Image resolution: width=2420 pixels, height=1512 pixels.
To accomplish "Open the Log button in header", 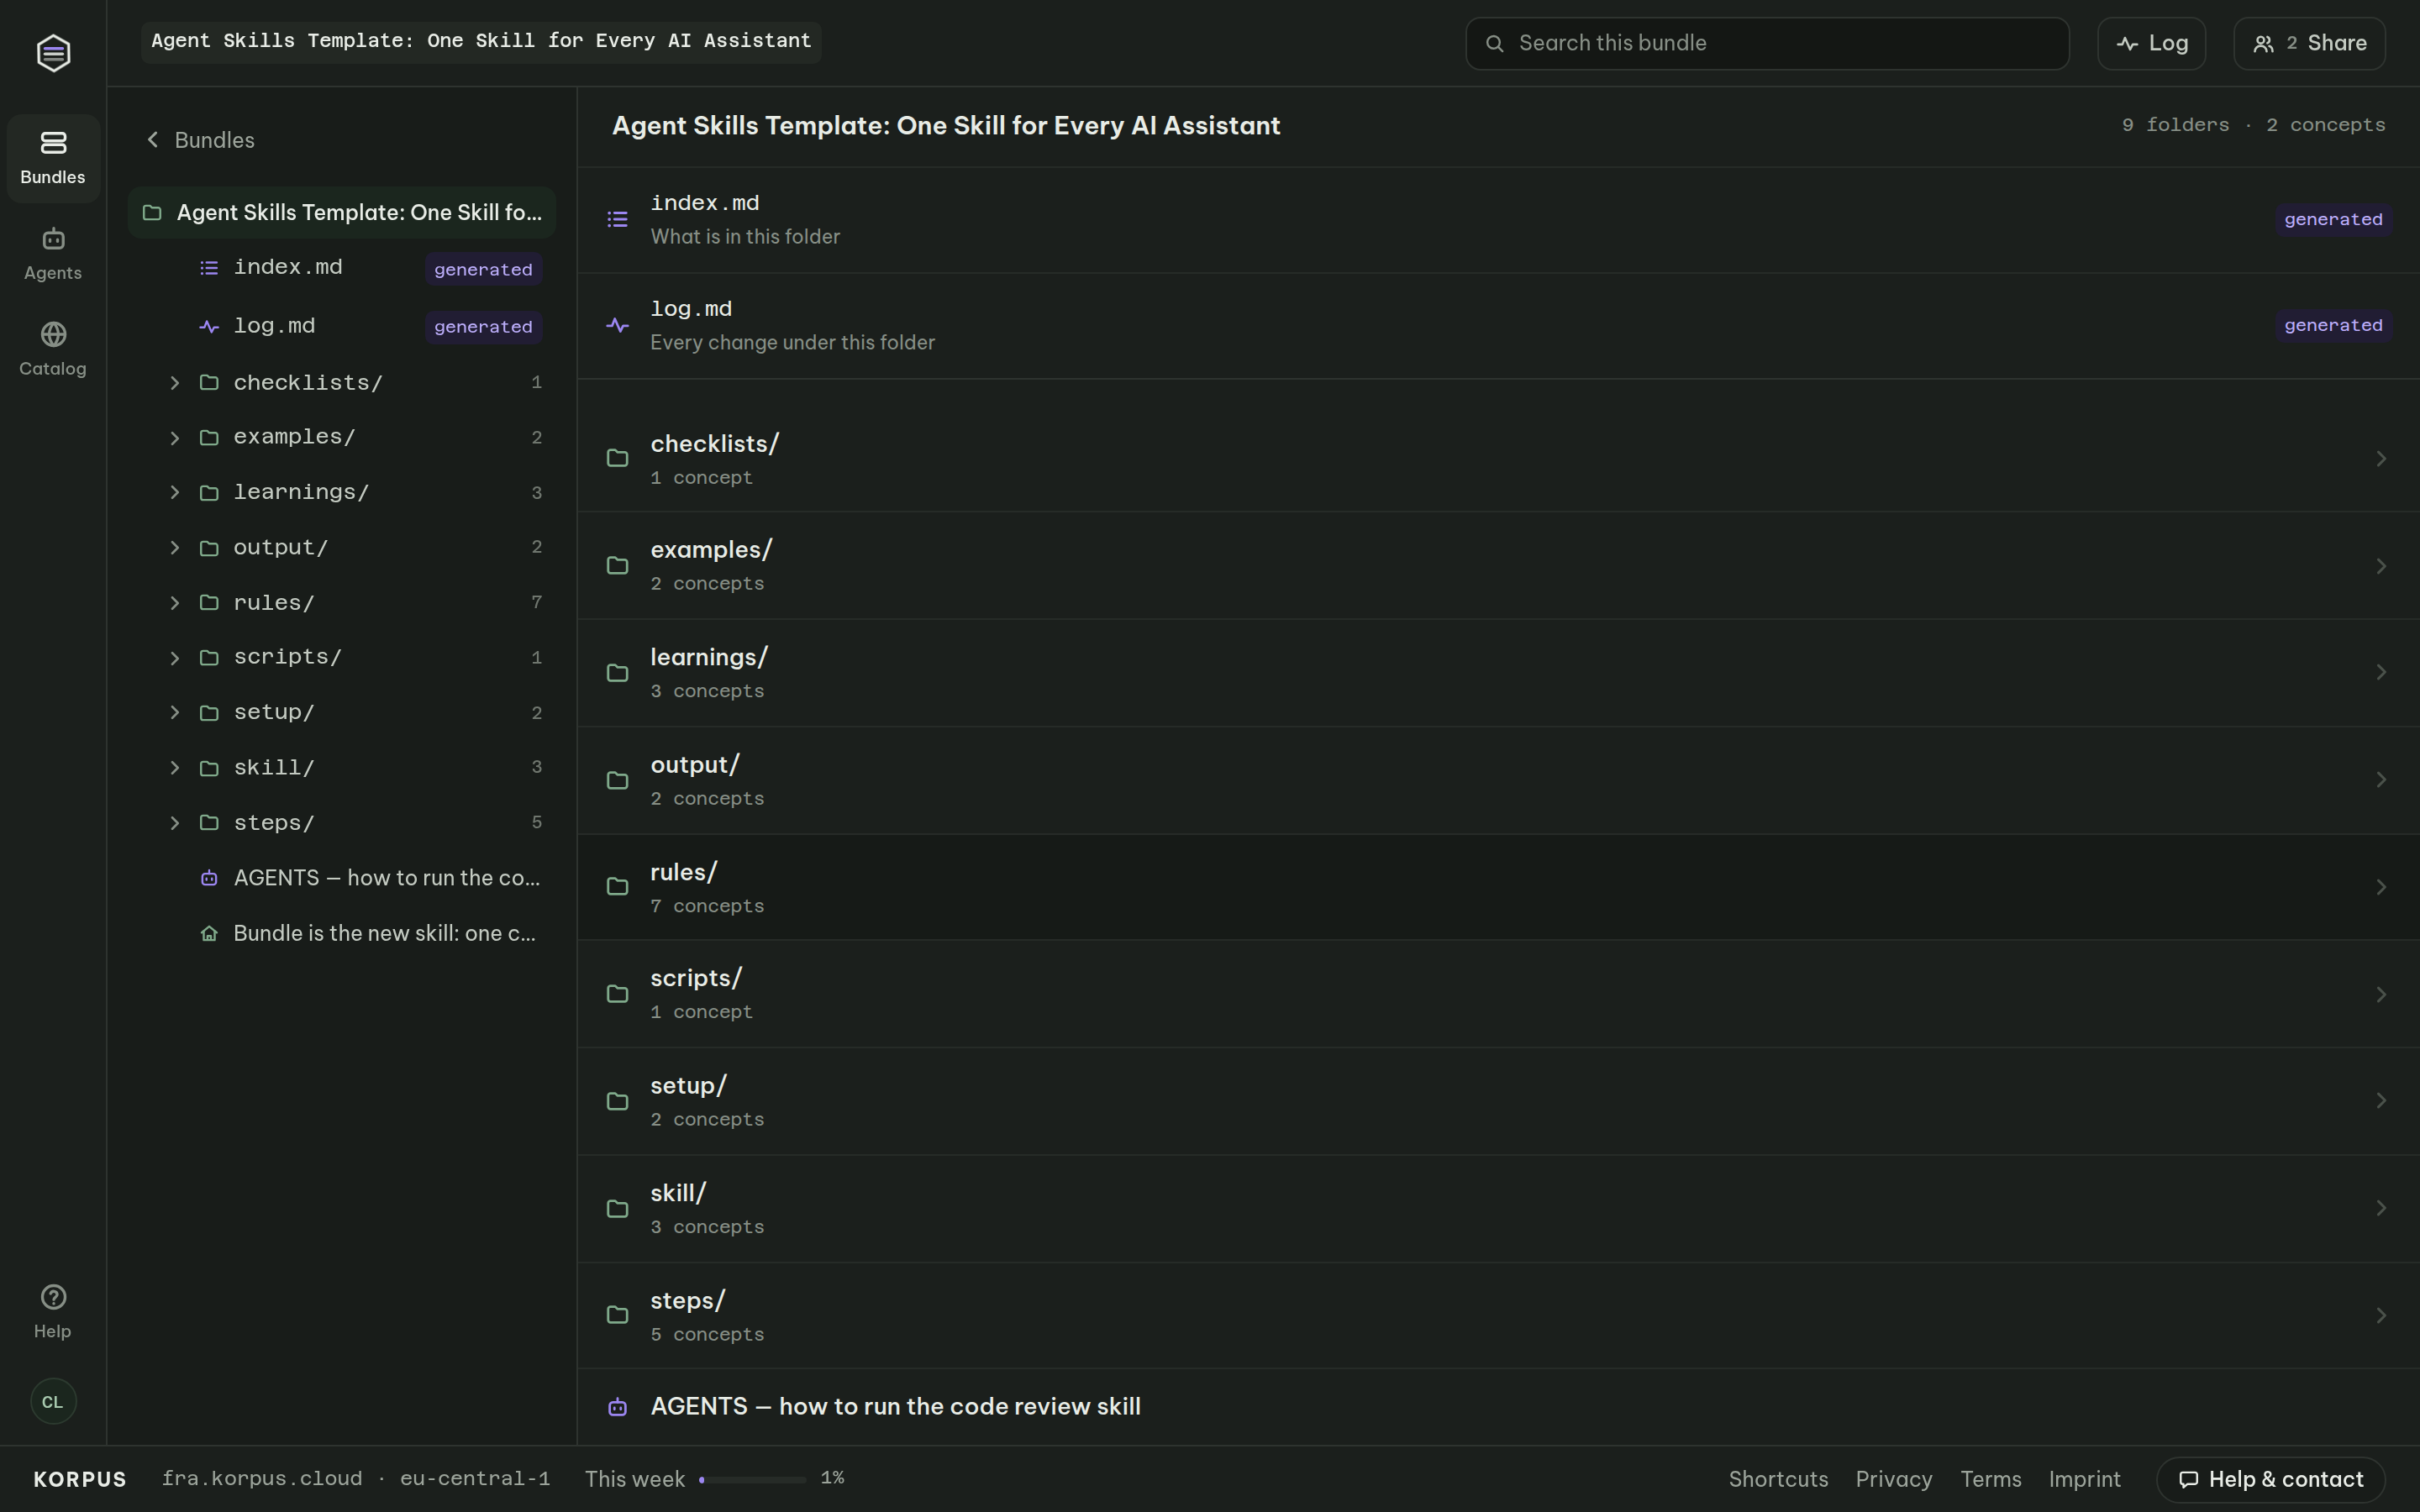I will click(x=2151, y=43).
